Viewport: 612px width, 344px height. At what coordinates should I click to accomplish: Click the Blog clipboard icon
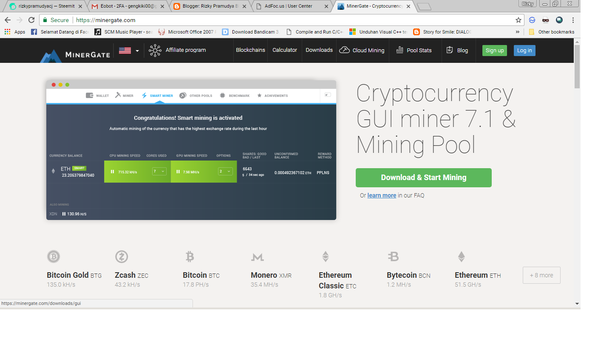[x=450, y=50]
